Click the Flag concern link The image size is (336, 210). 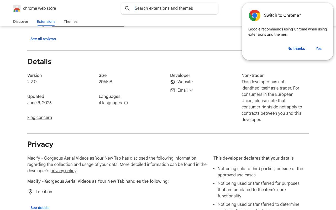coord(40,118)
